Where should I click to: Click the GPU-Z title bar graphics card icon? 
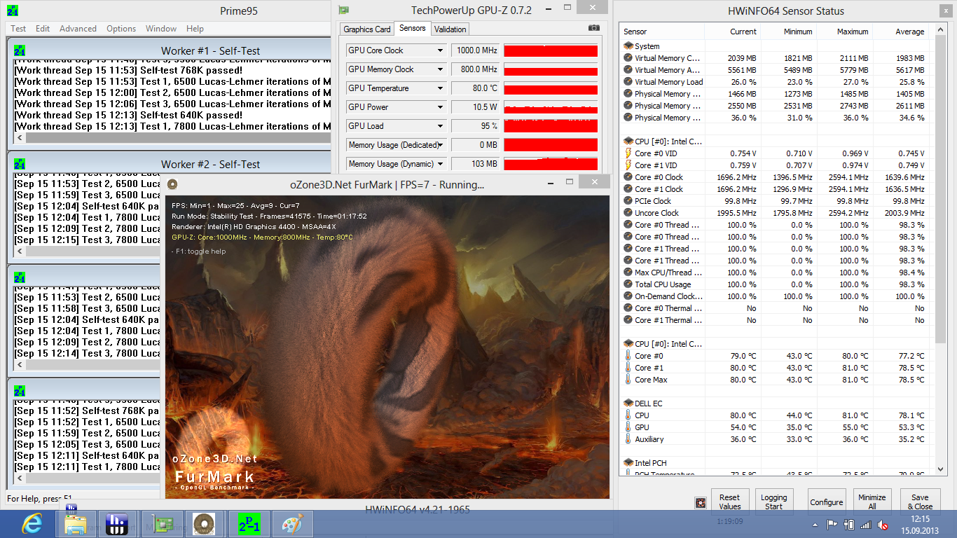coord(343,11)
